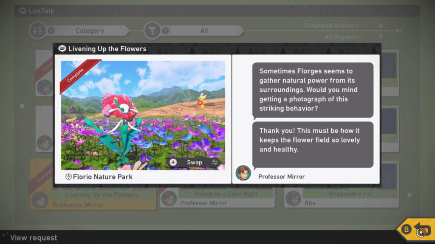Click the B back button icon

pyautogui.click(x=407, y=229)
